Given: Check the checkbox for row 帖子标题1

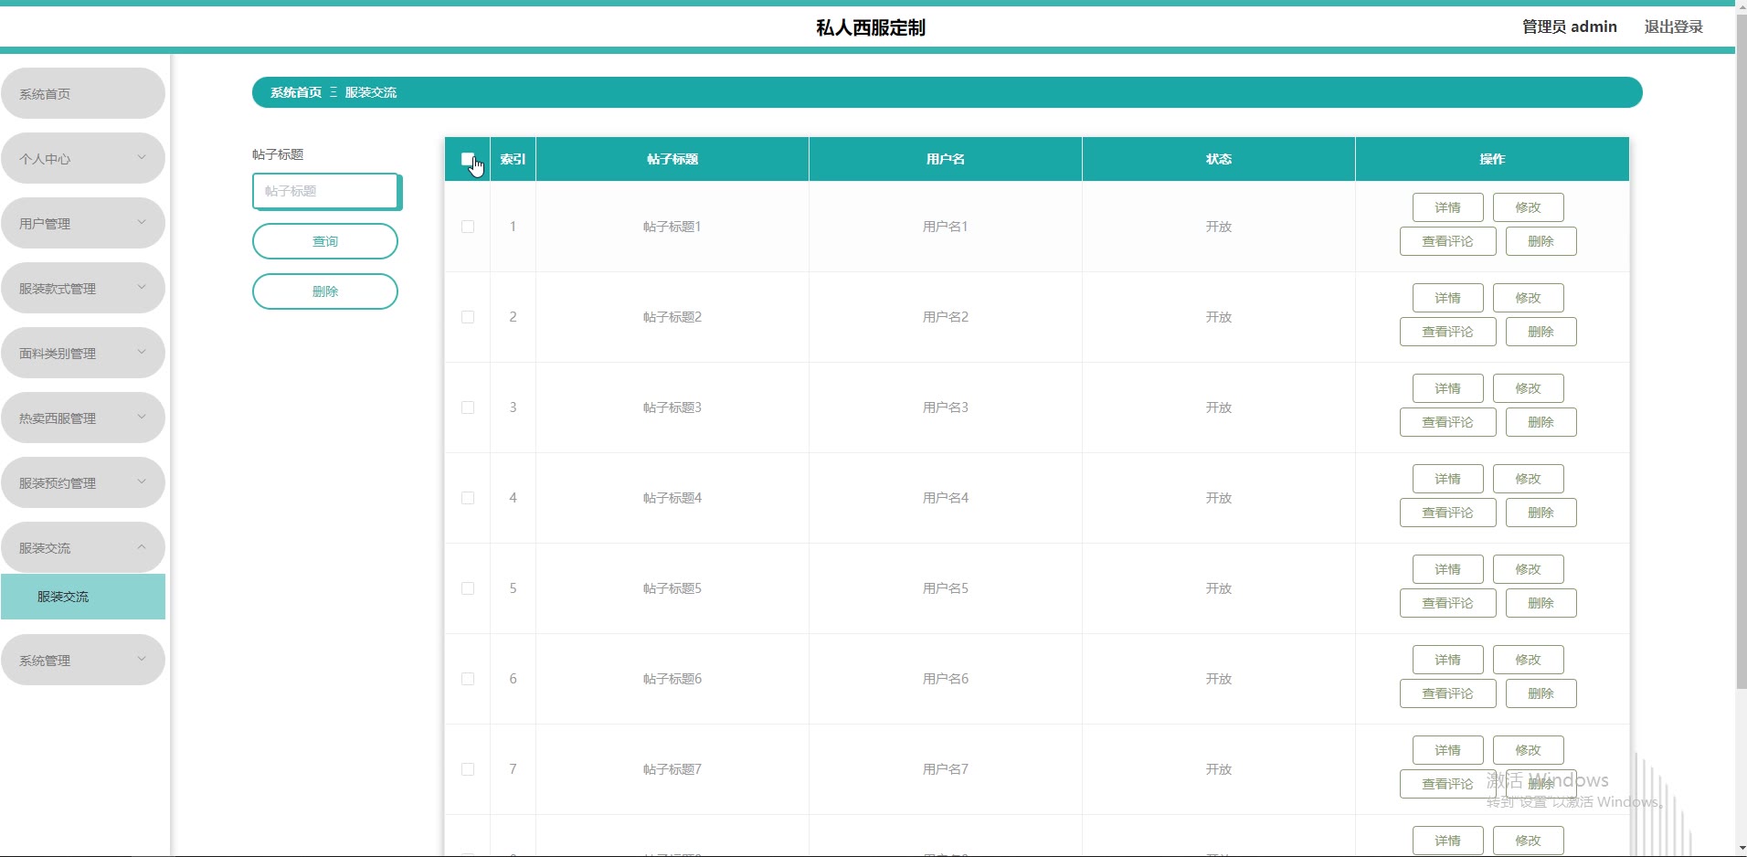Looking at the screenshot, I should pyautogui.click(x=468, y=227).
